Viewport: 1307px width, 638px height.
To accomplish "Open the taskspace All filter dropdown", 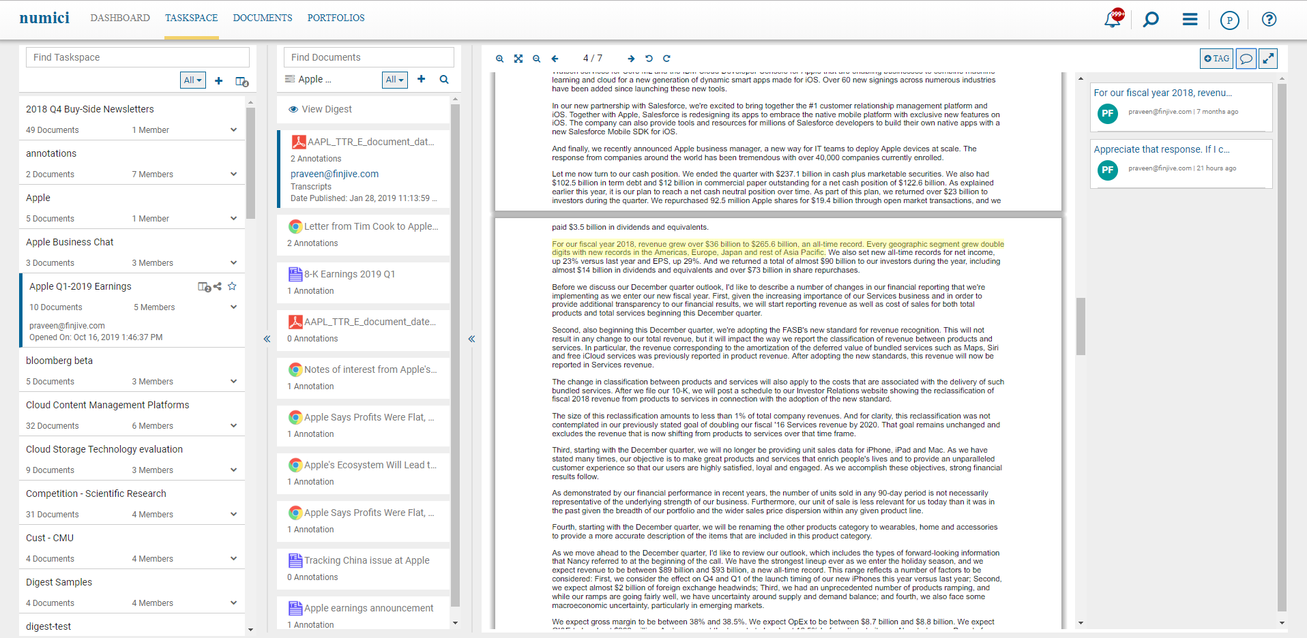I will click(x=193, y=80).
